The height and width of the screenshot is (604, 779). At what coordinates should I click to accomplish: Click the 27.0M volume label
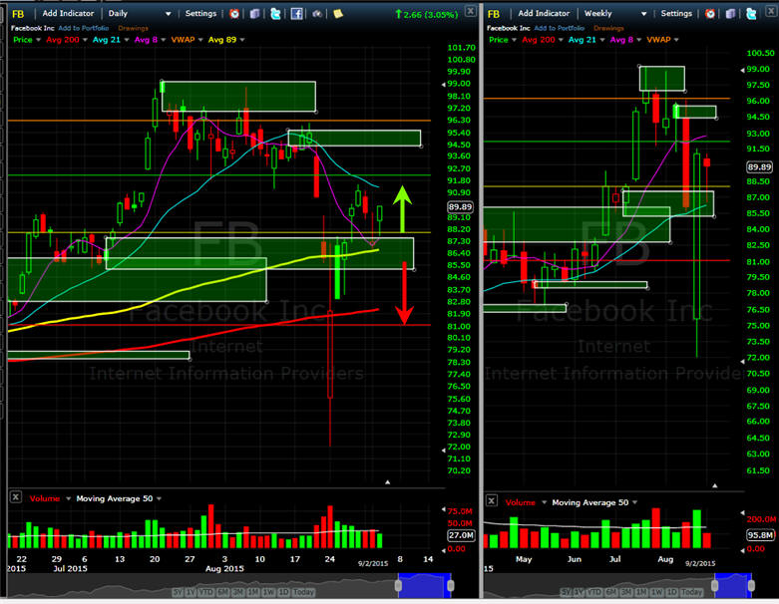(461, 535)
